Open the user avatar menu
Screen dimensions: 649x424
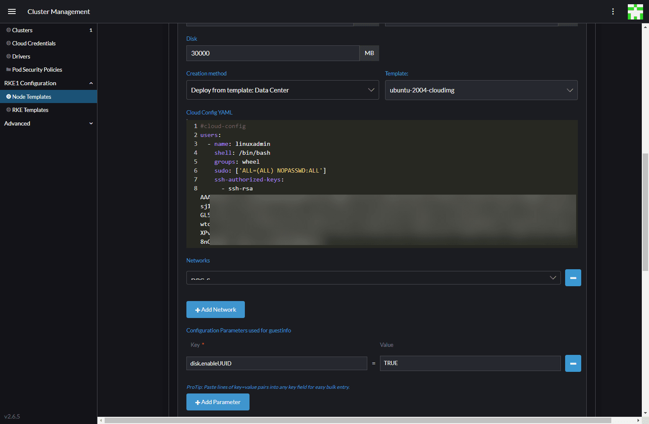[635, 11]
